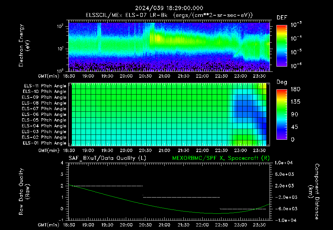Select the ELS-11 Pitch Angle row label
Screen dimensions: 333x230
[45, 86]
